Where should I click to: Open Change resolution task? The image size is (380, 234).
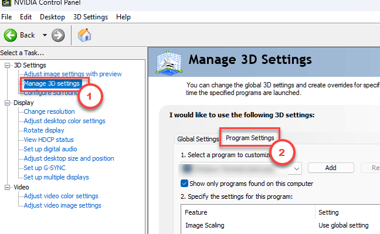tap(49, 111)
